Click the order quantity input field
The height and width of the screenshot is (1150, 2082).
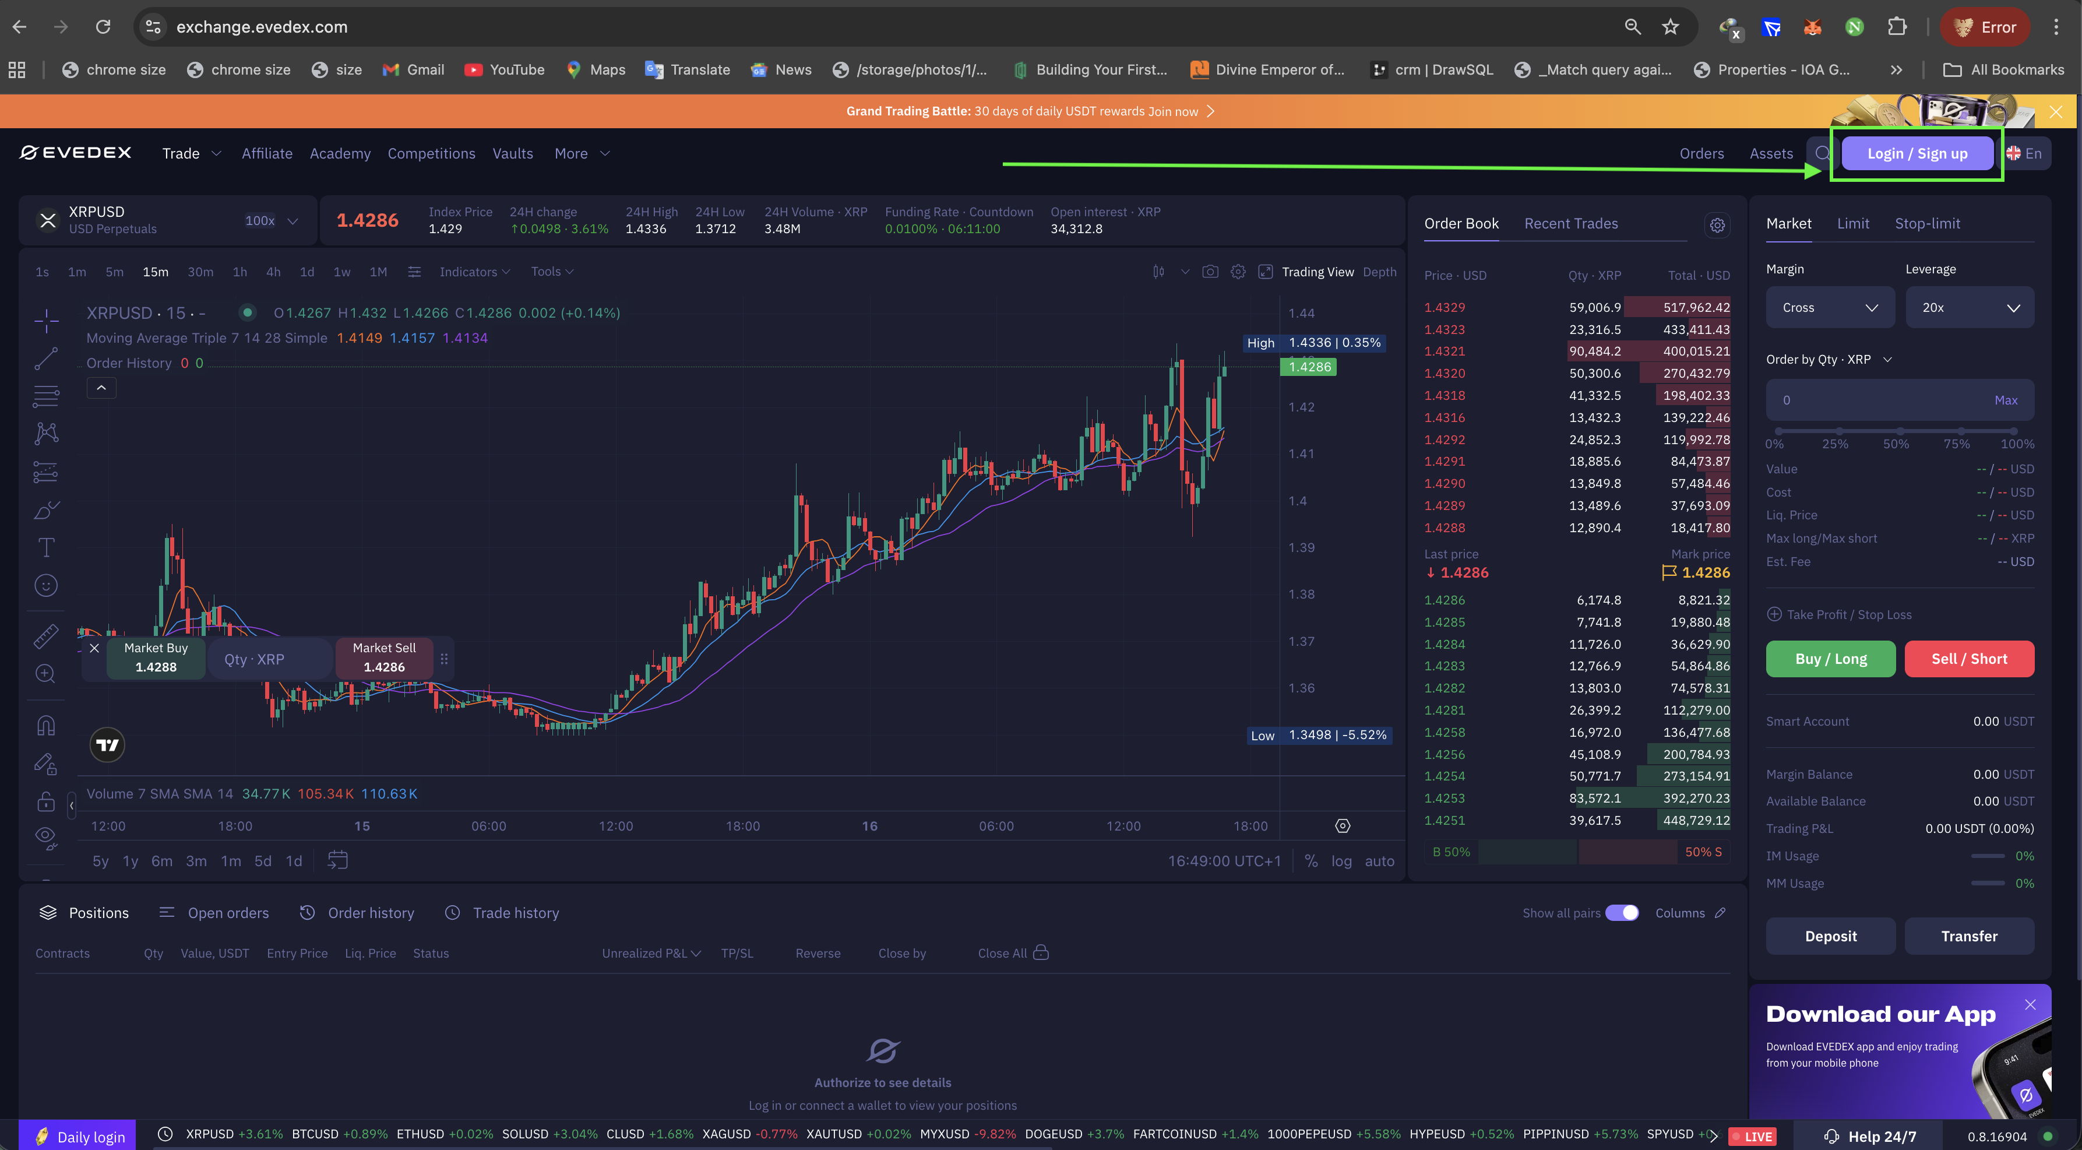tap(1875, 400)
